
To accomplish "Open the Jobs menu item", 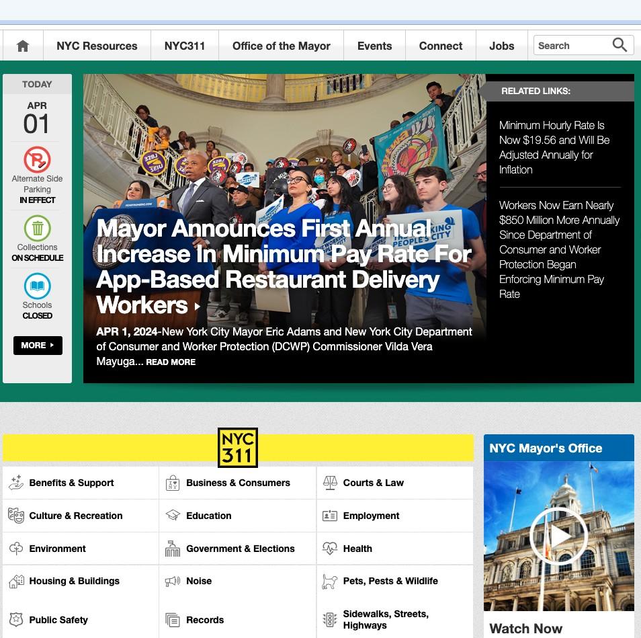I will click(x=502, y=46).
